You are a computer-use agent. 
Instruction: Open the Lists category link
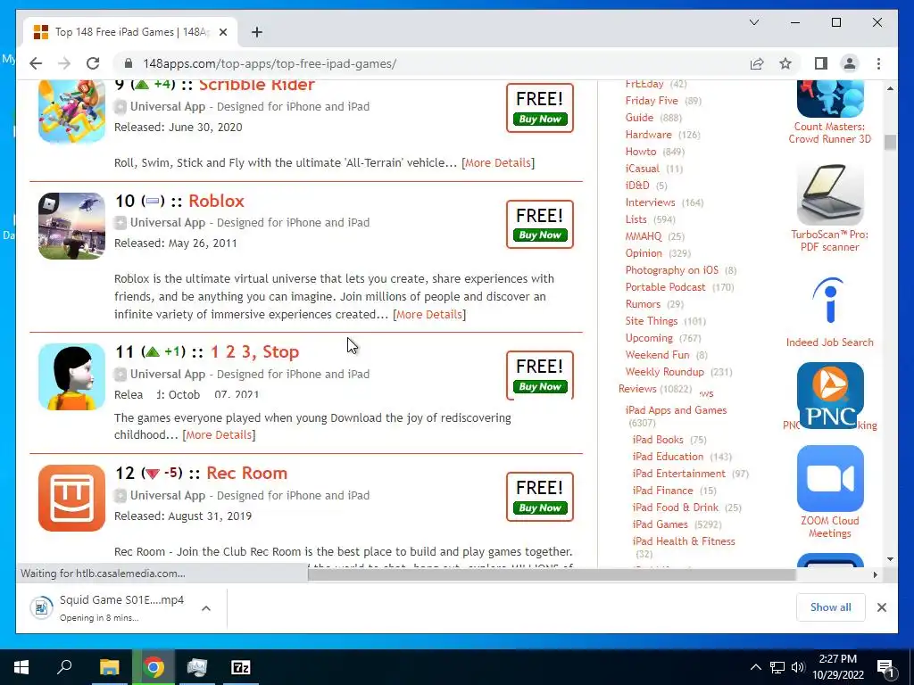click(x=636, y=219)
